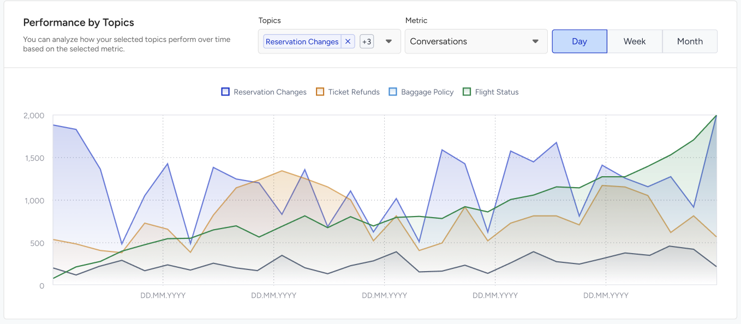The width and height of the screenshot is (741, 324).
Task: Open the +3 additional topics badge
Action: click(x=367, y=41)
